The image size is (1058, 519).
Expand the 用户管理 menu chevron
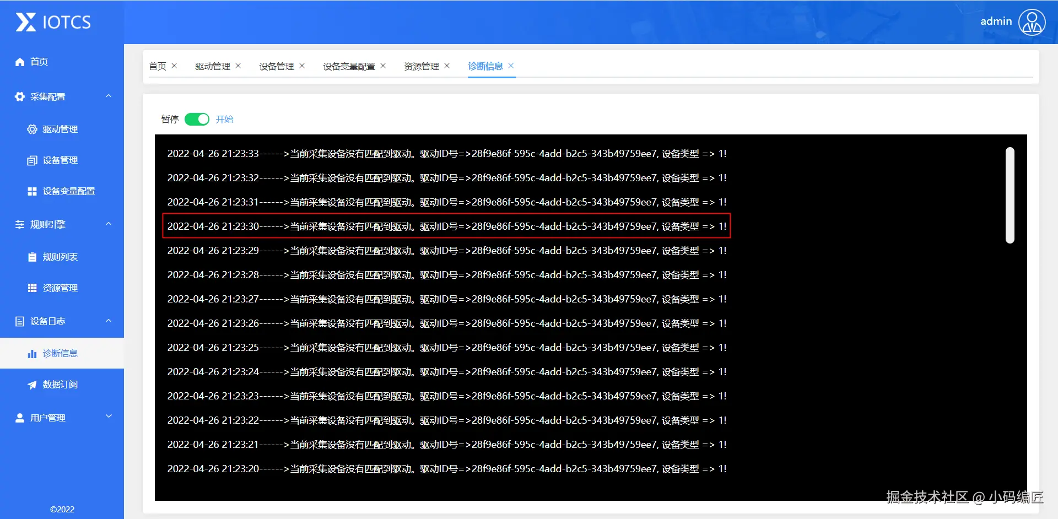point(109,417)
